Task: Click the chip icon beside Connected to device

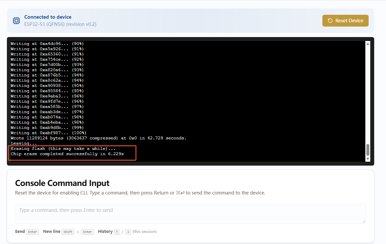Action: pyautogui.click(x=16, y=21)
